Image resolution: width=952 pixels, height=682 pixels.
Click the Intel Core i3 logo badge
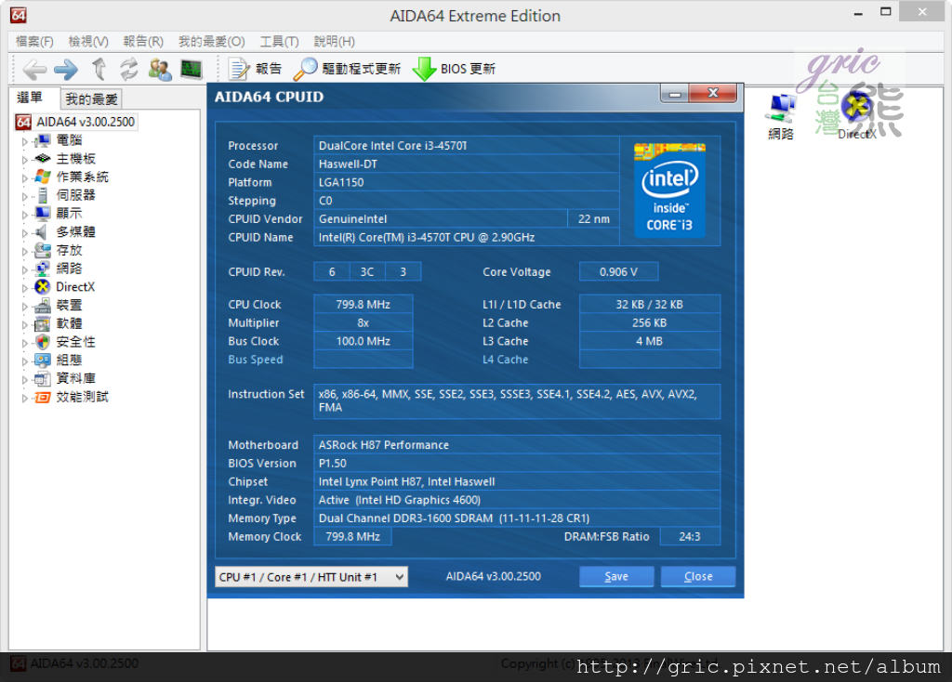pyautogui.click(x=669, y=190)
